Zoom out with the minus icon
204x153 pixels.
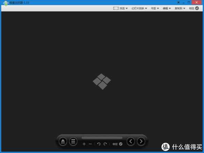point(90,144)
